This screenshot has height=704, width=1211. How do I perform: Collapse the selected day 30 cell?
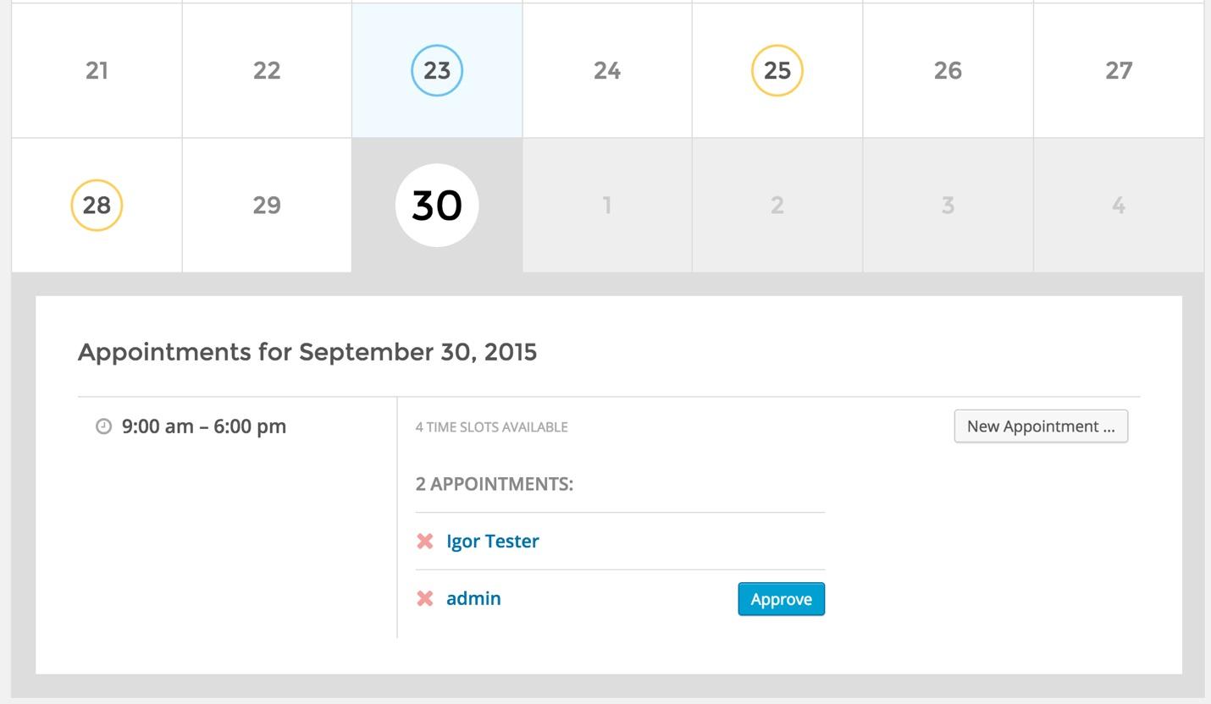click(437, 206)
